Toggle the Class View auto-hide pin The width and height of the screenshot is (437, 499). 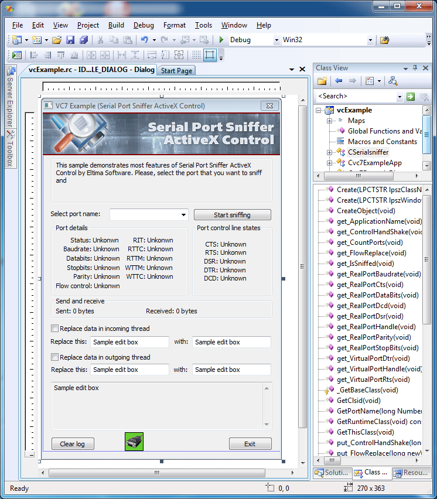coord(415,68)
